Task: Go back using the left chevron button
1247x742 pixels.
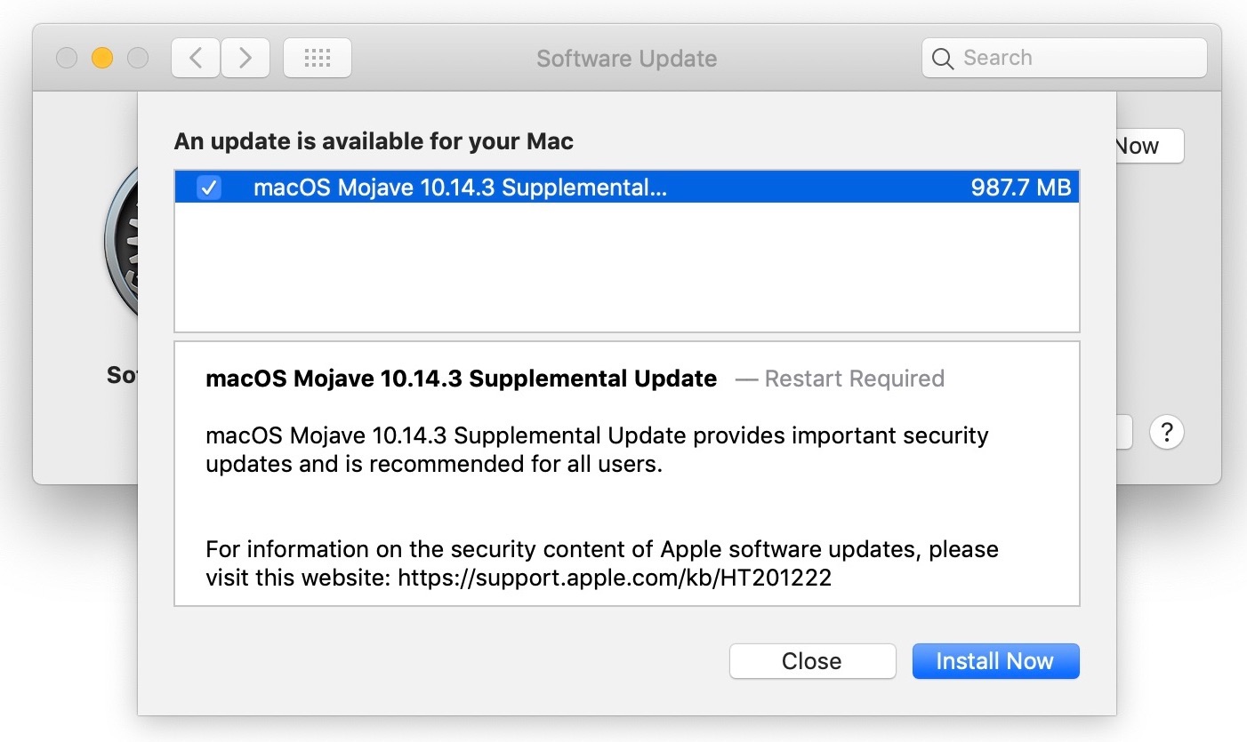Action: coord(196,59)
